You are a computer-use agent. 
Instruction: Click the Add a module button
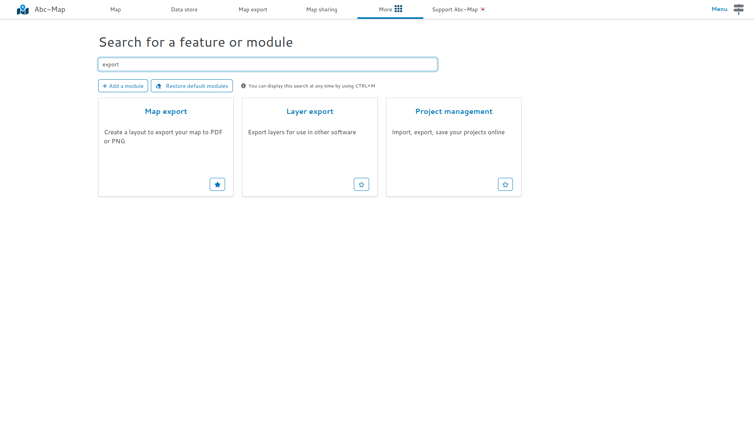(123, 86)
